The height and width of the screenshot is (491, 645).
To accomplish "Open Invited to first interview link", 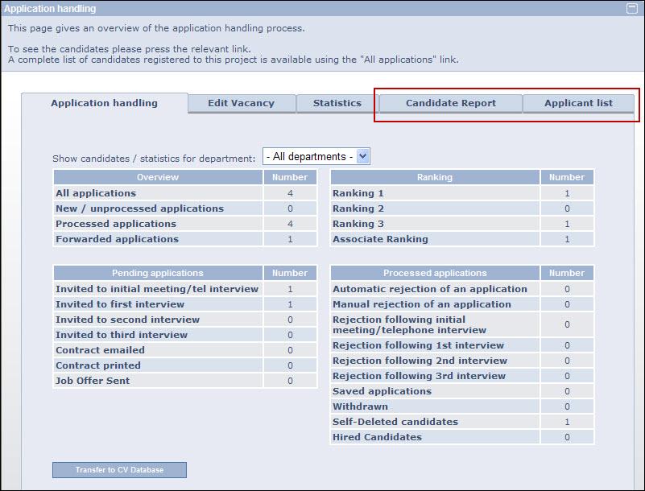I will click(x=120, y=304).
